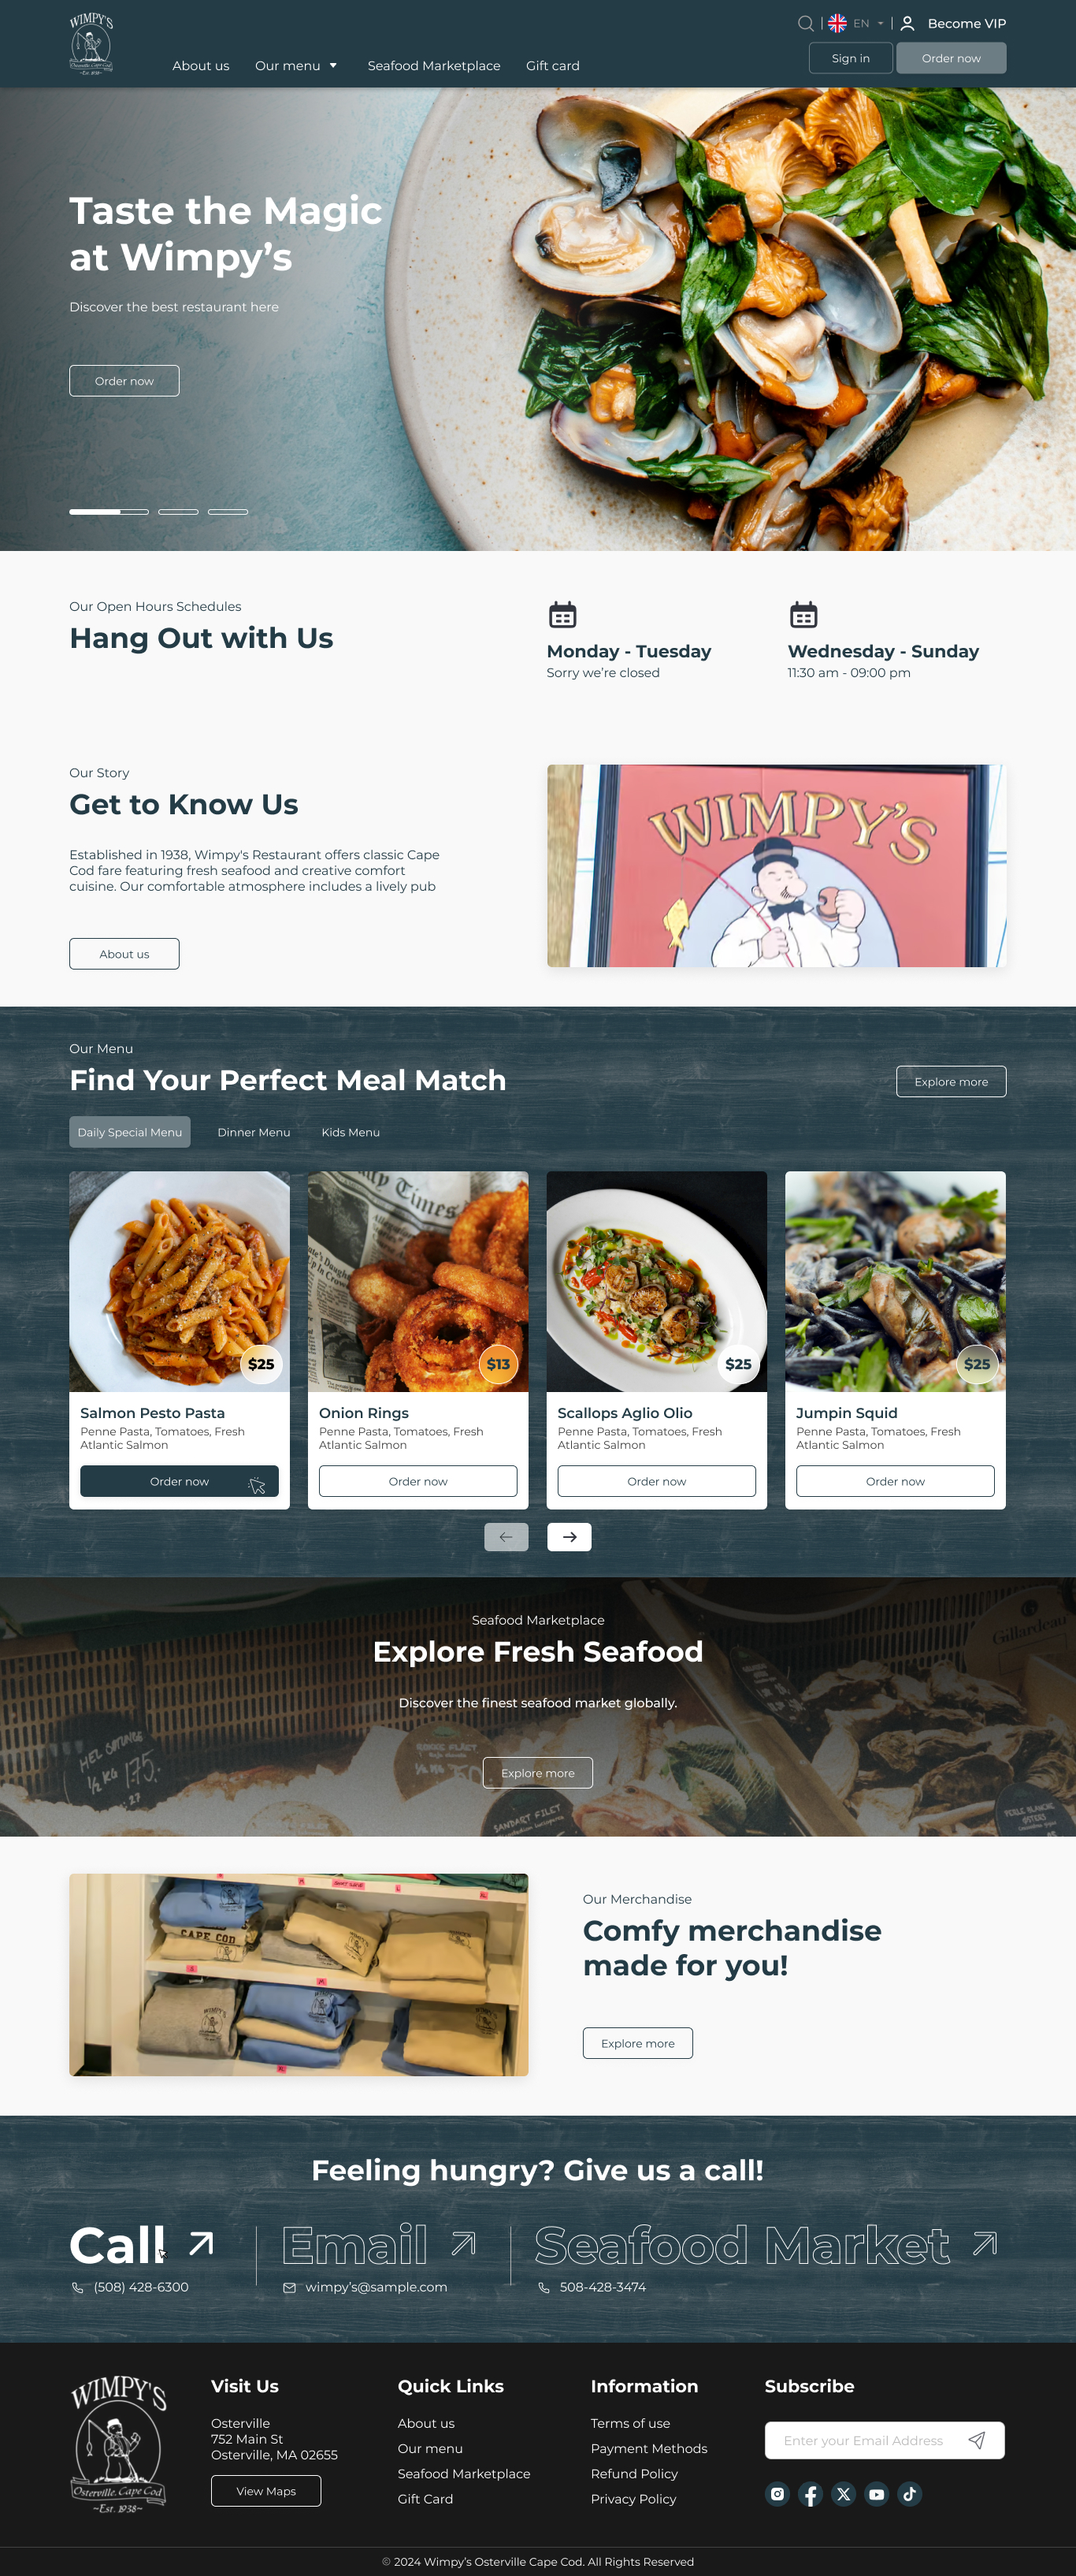Click the arrow next to Seafood Market
The image size is (1076, 2576).
pyautogui.click(x=985, y=2244)
